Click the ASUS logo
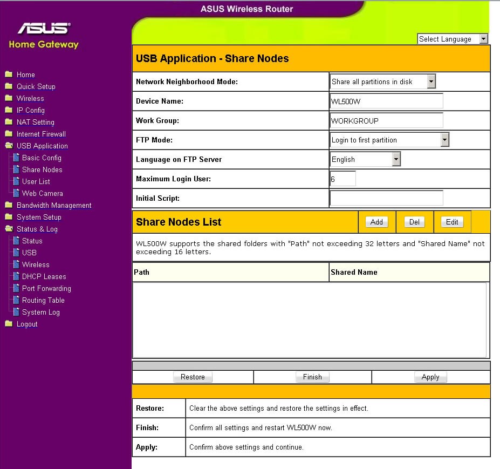The image size is (500, 469). (x=44, y=28)
